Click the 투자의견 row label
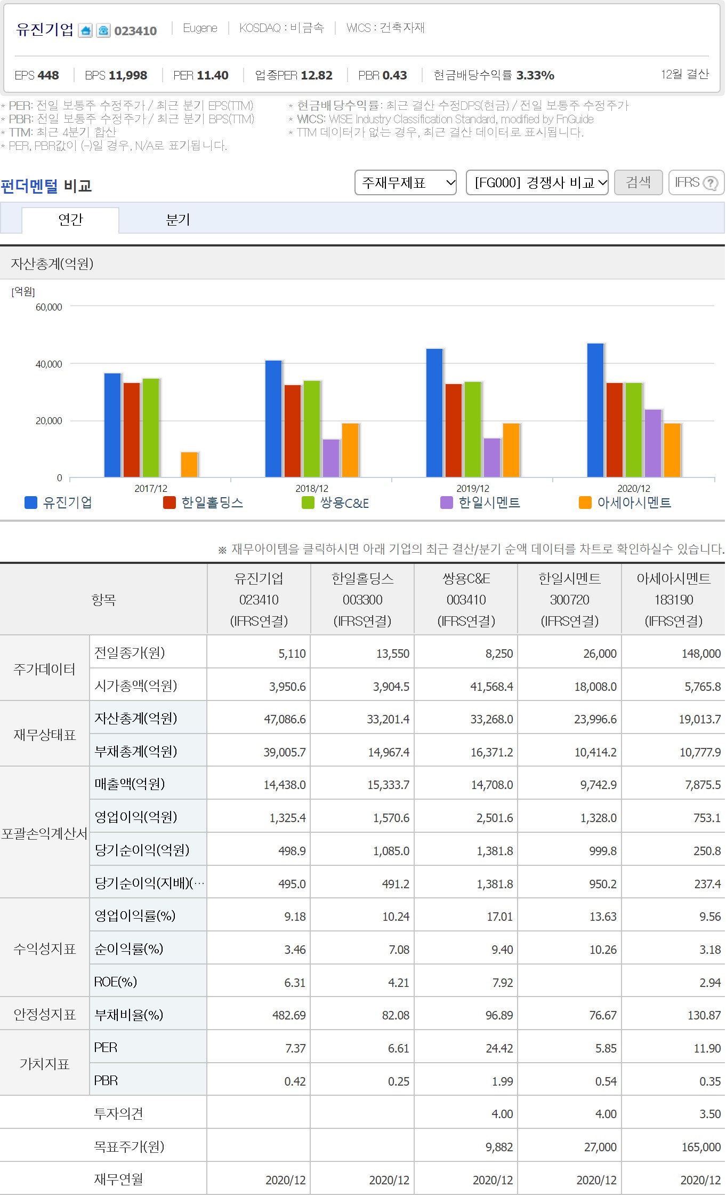The width and height of the screenshot is (726, 1195). click(118, 1113)
